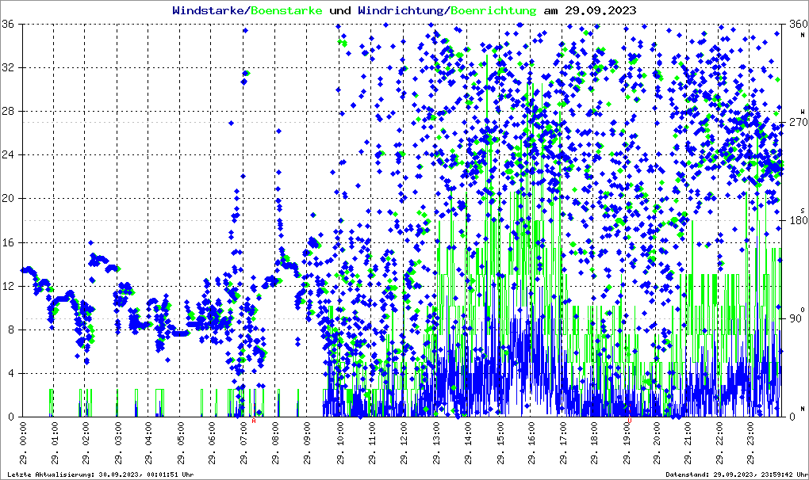Click the time label '29. 15:00'

[x=500, y=444]
